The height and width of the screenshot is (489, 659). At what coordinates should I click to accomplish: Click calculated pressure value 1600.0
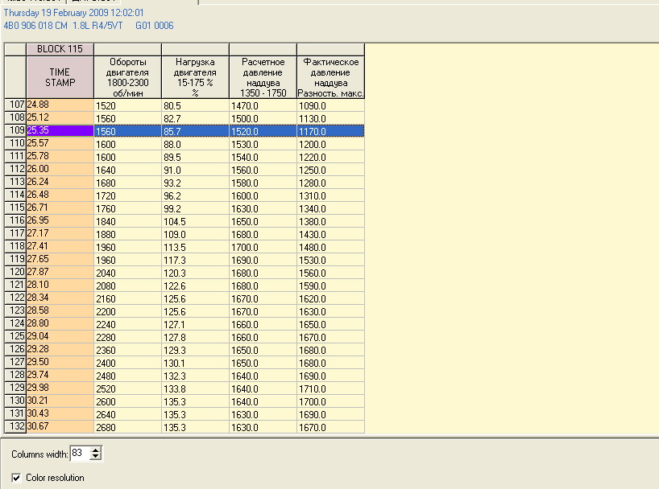[x=263, y=195]
